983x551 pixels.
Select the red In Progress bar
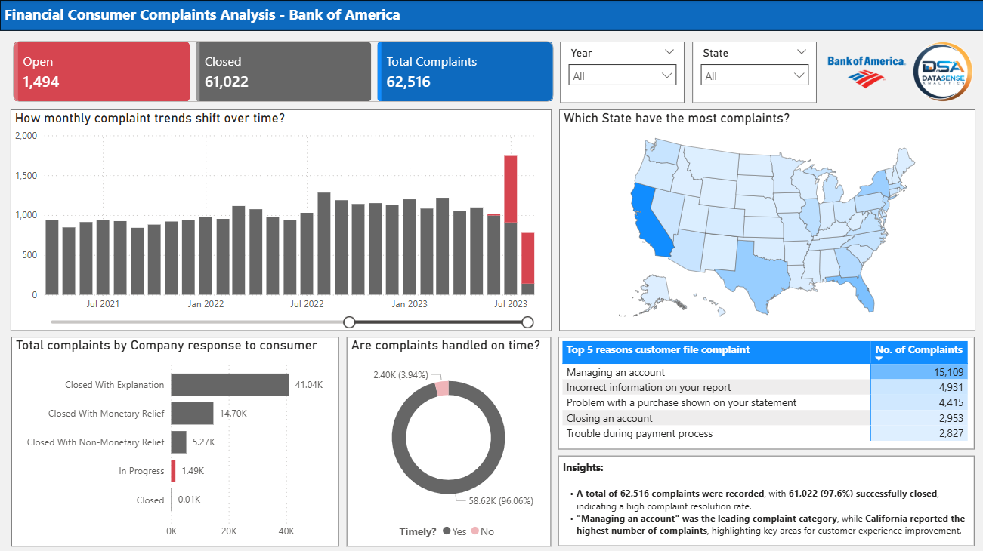(x=173, y=470)
